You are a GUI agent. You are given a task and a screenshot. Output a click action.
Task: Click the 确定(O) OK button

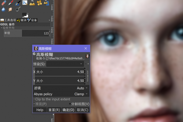(x=68, y=110)
